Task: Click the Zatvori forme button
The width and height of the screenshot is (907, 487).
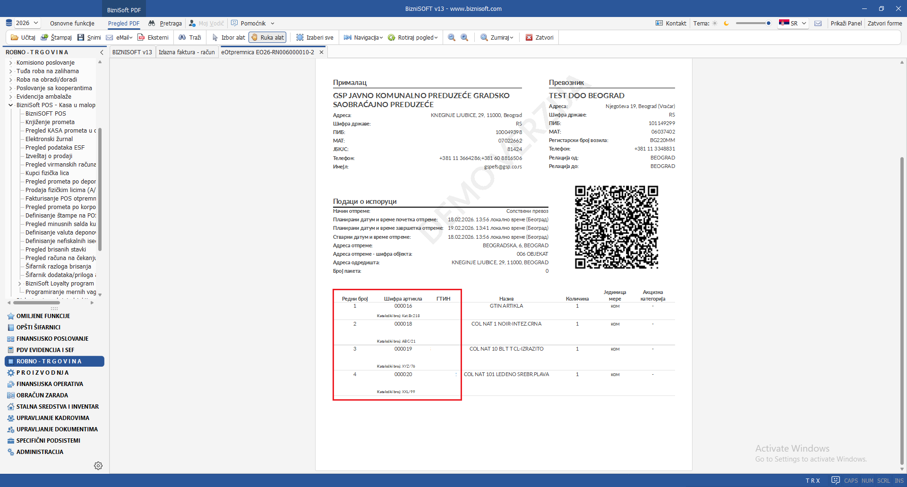Action: [x=884, y=23]
